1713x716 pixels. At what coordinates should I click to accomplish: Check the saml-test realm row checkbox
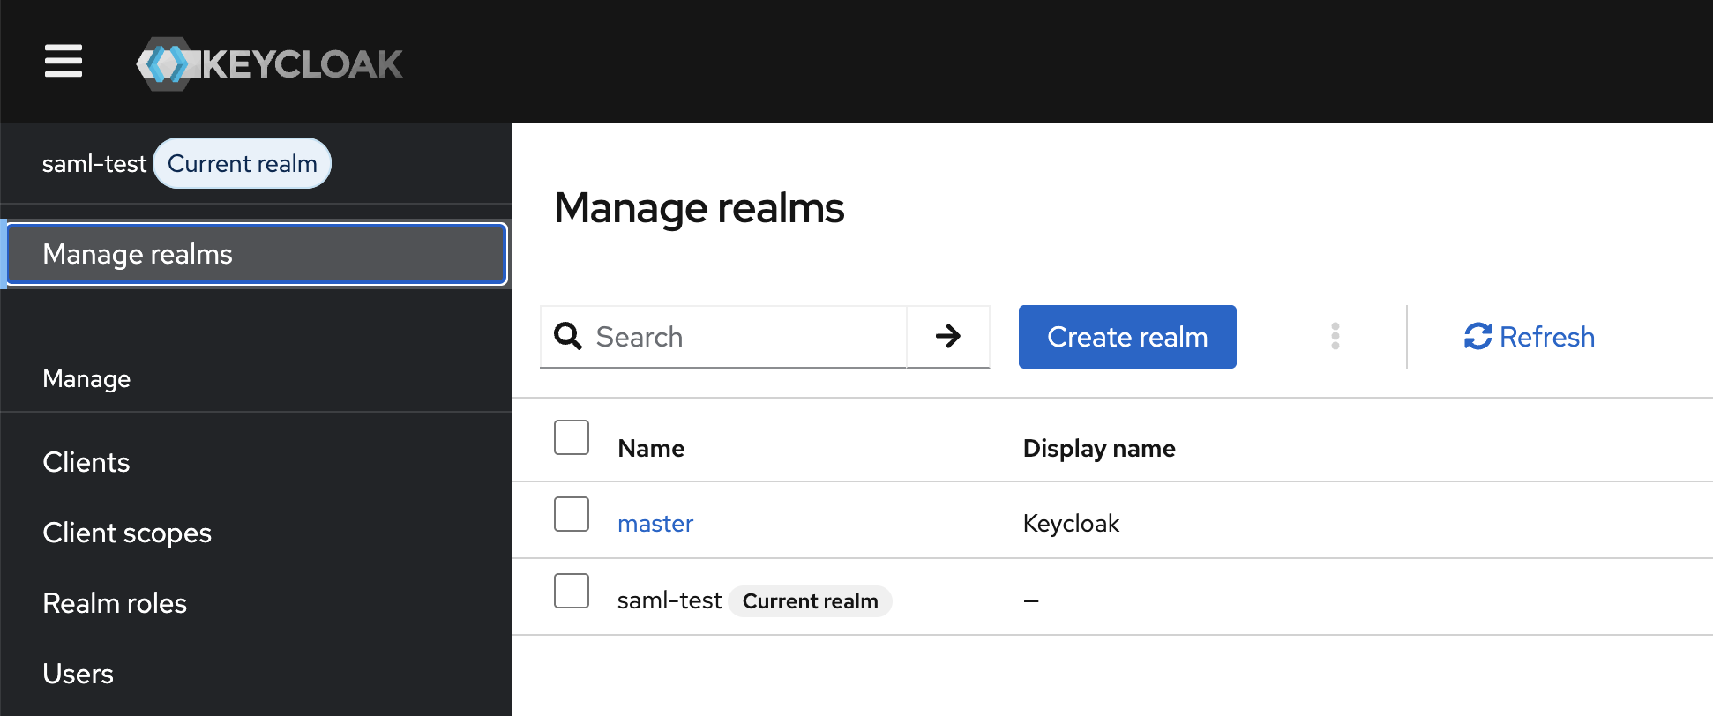572,591
